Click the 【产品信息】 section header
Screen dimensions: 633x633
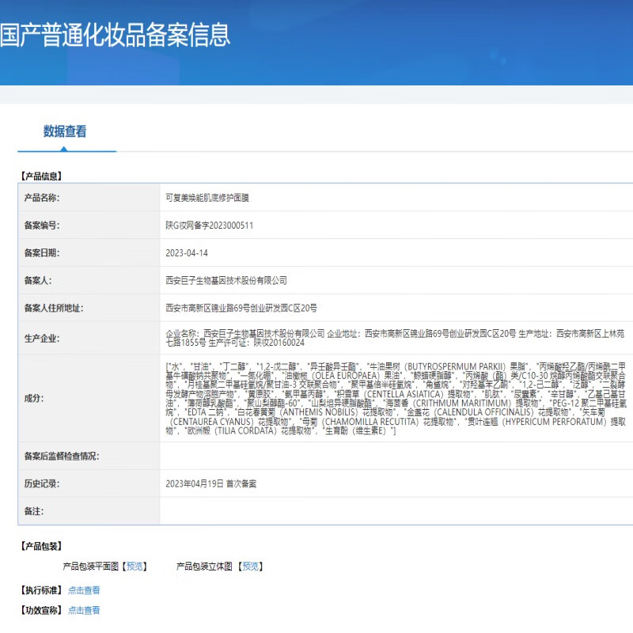pyautogui.click(x=41, y=176)
